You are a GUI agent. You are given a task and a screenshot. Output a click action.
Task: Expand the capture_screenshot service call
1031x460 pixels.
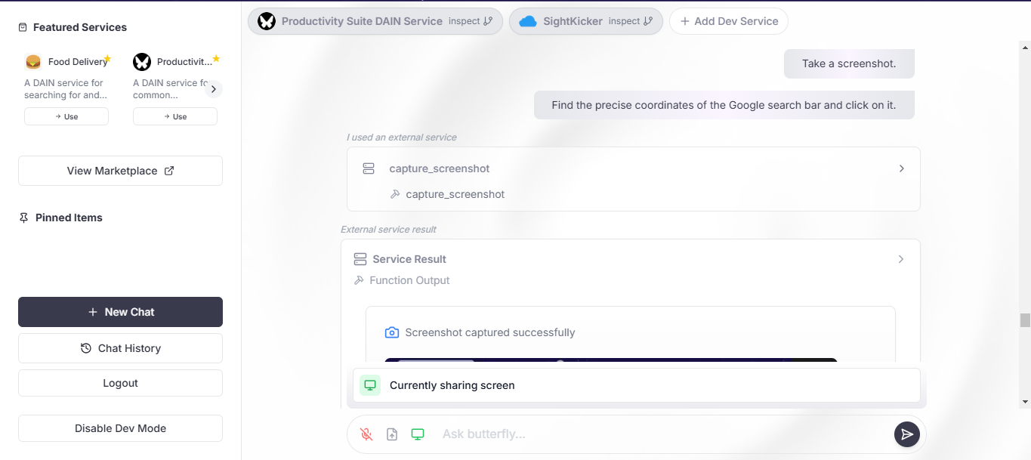[x=901, y=168]
